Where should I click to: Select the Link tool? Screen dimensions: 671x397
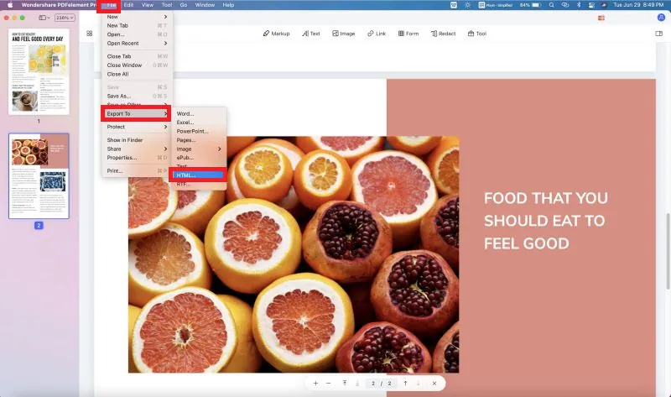pyautogui.click(x=376, y=34)
